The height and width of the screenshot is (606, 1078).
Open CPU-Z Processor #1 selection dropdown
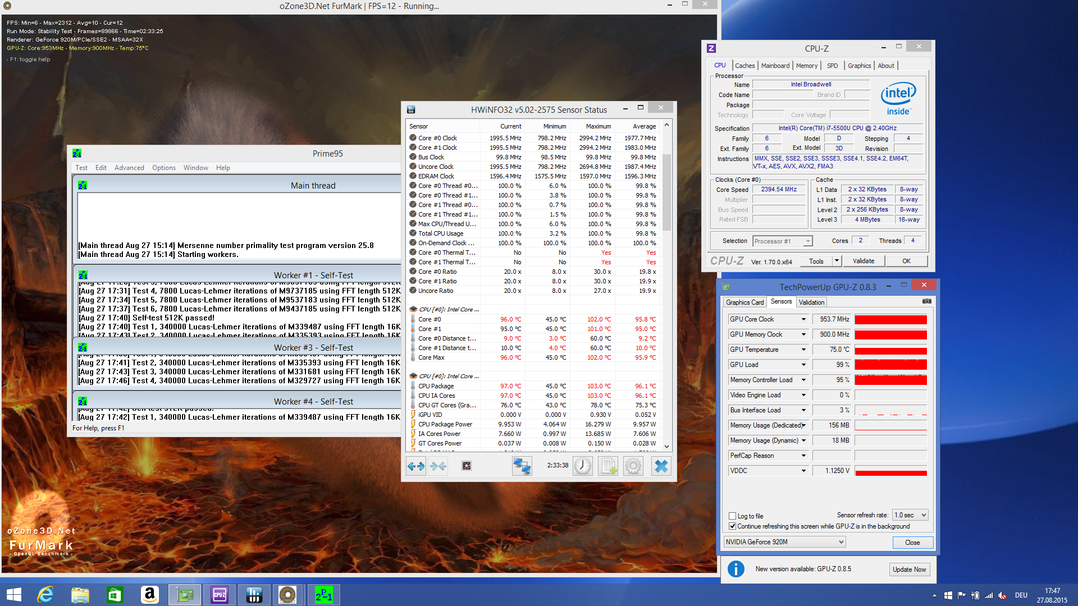pos(782,241)
